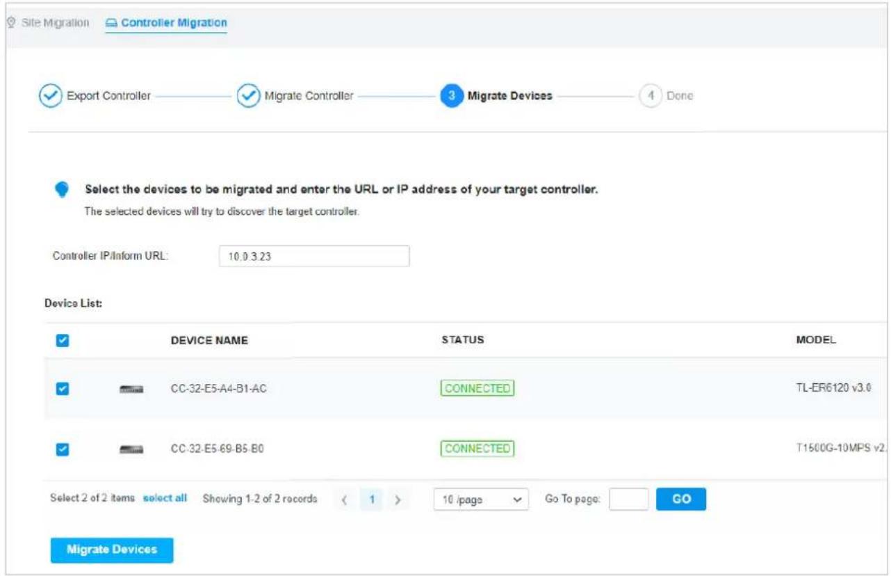Image resolution: width=891 pixels, height=576 pixels.
Task: Click the Migrate Devices step label
Action: 510,96
